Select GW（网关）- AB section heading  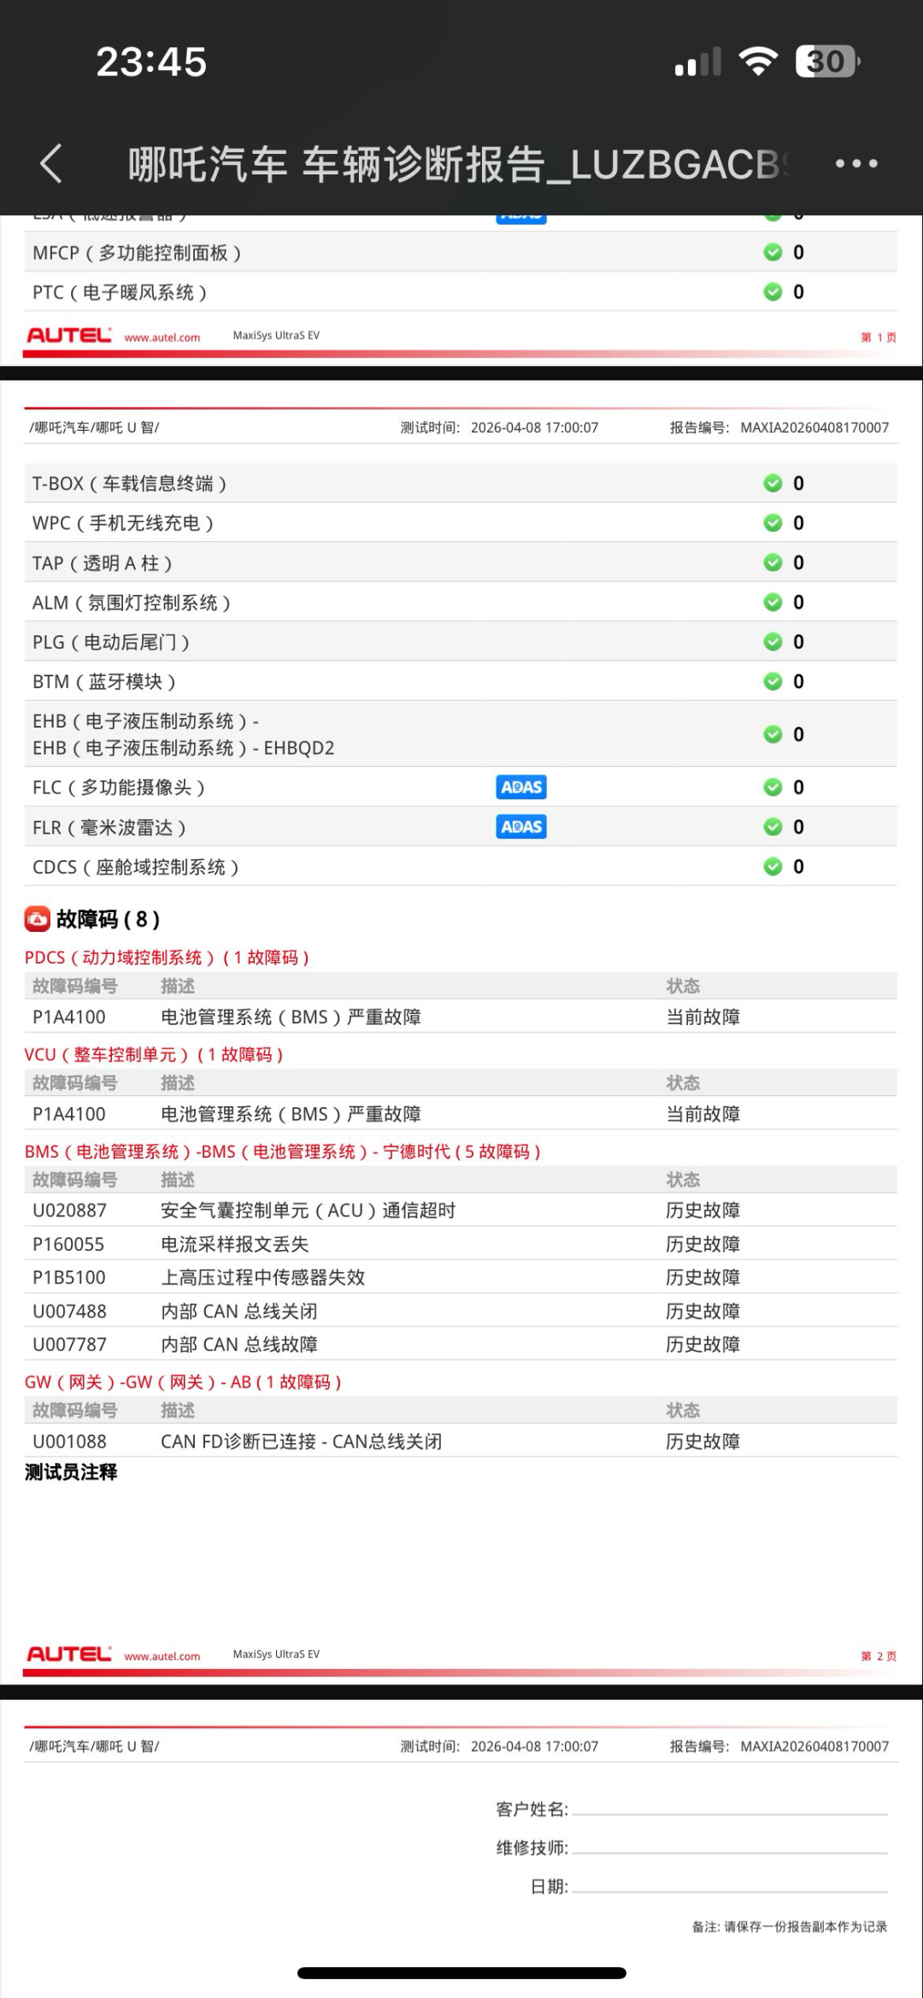pyautogui.click(x=183, y=1382)
